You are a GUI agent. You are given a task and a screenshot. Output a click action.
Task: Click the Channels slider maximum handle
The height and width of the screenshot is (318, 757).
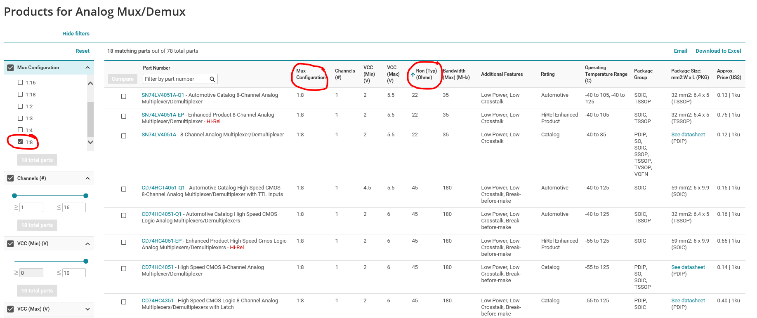[86, 196]
